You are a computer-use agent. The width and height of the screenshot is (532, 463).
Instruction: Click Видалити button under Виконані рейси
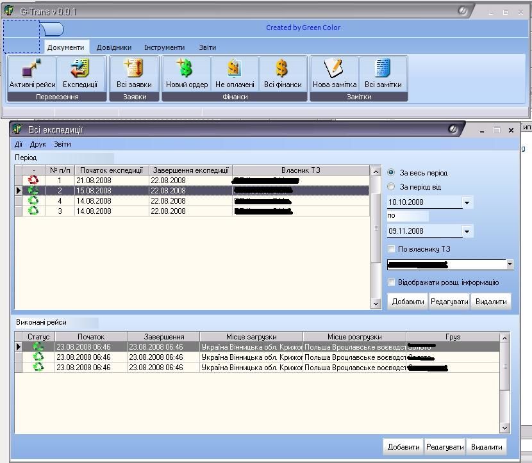486,447
